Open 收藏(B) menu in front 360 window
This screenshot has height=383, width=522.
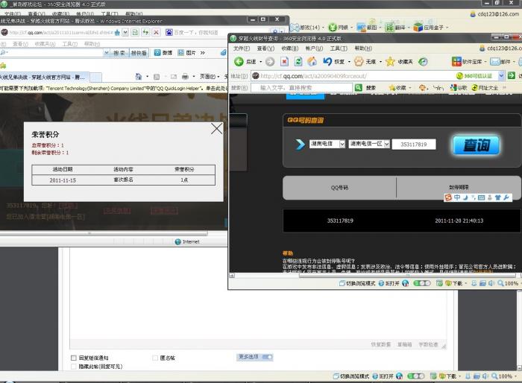coord(289,48)
